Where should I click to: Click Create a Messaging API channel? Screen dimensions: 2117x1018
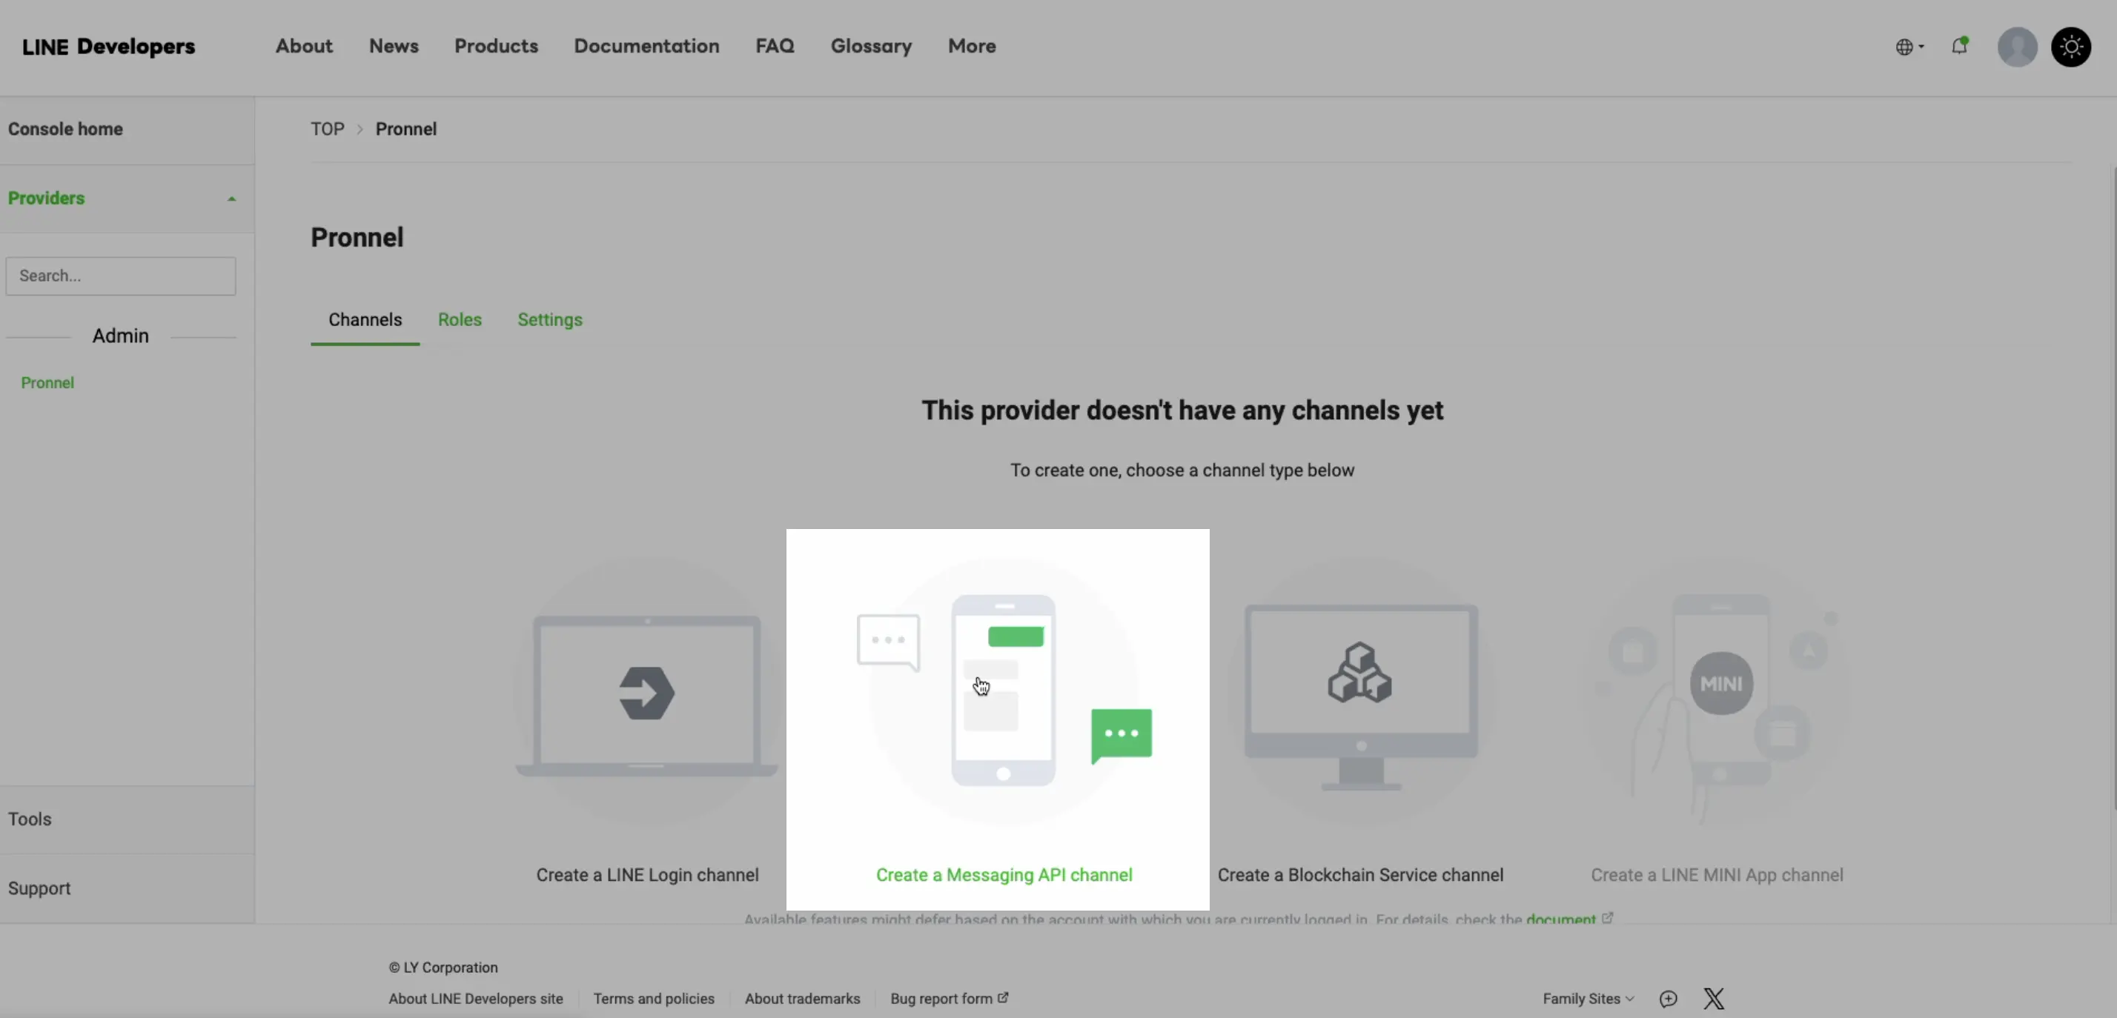1004,875
